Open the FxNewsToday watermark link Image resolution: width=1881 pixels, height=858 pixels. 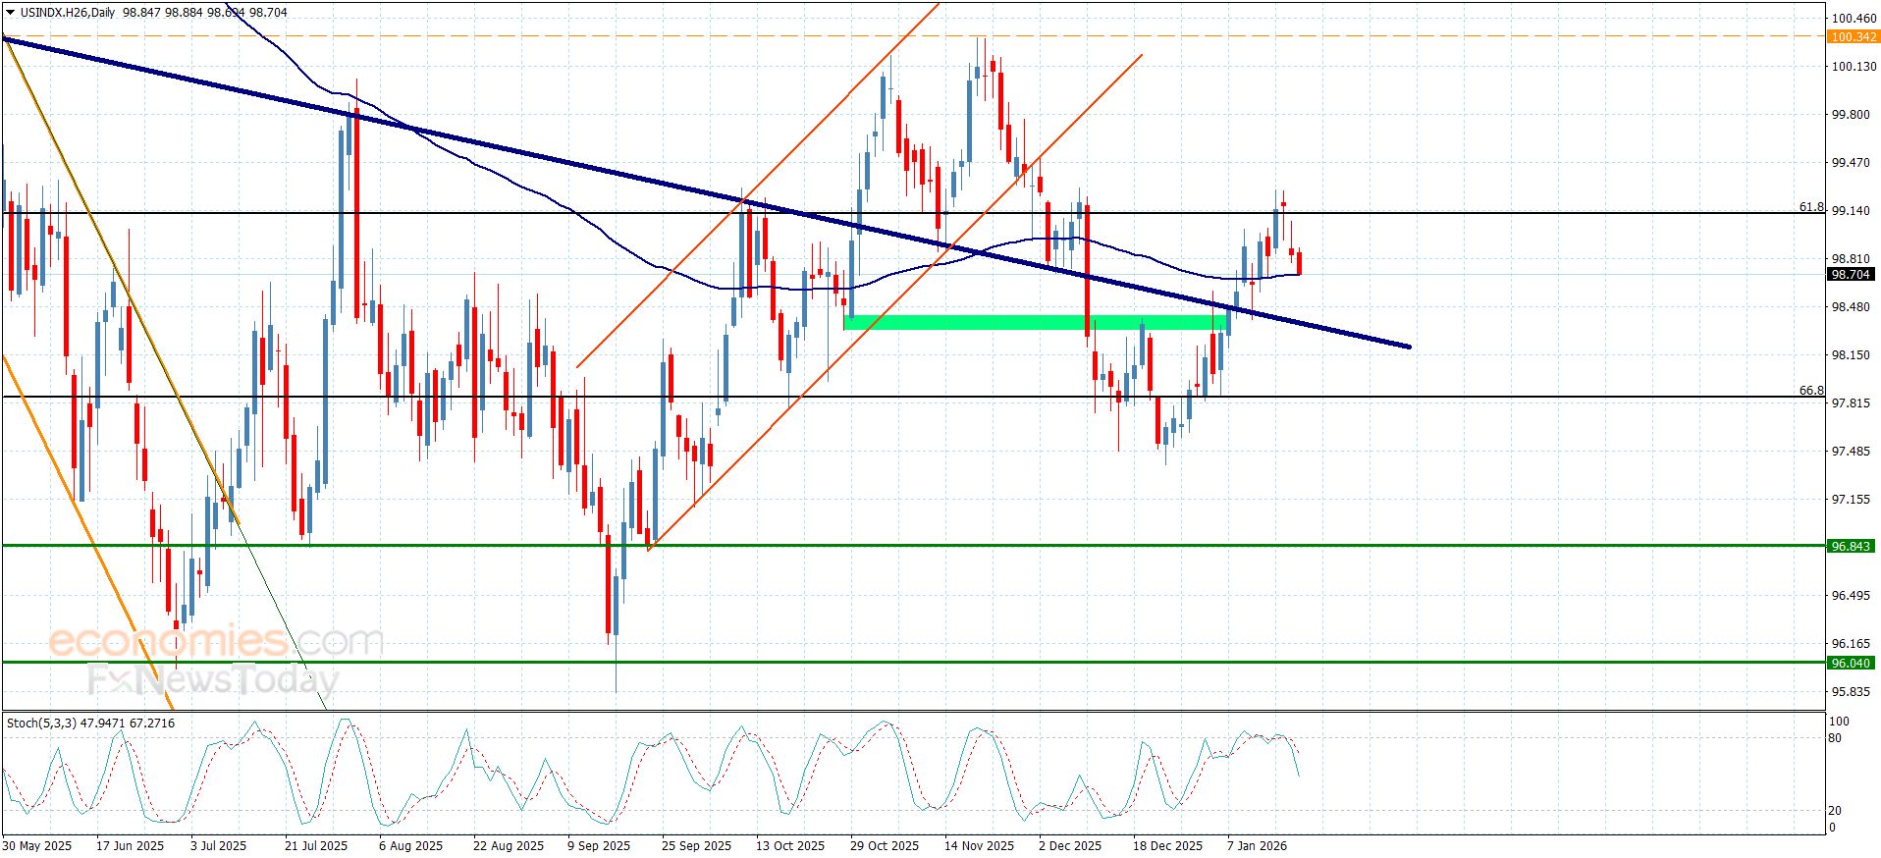pos(213,679)
